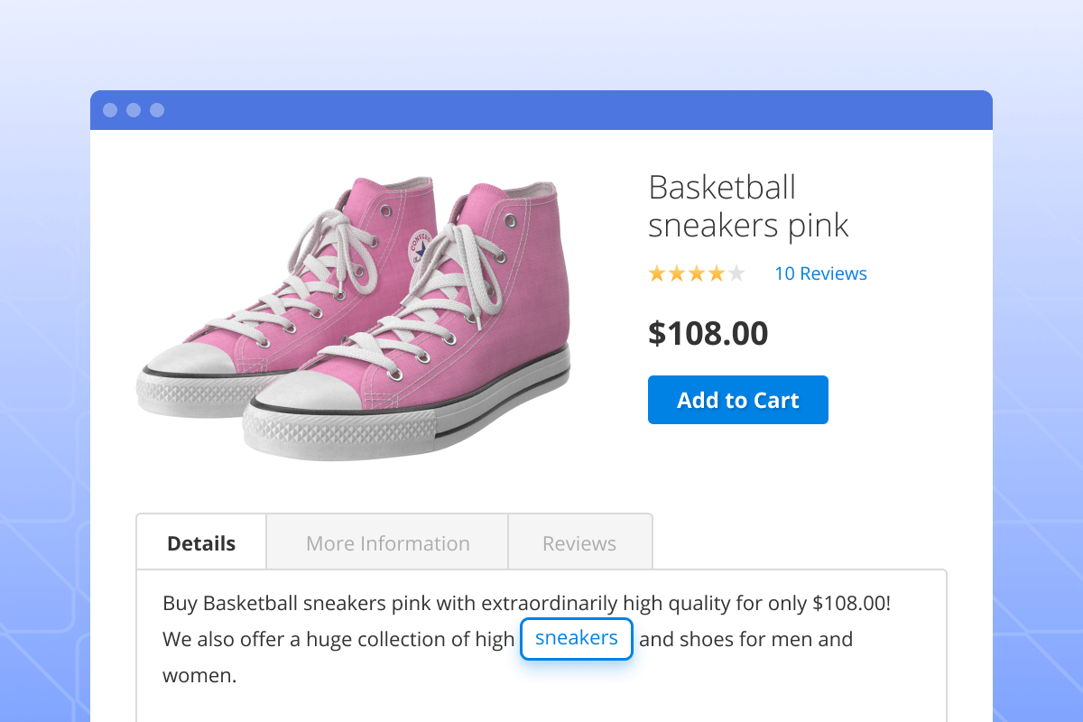
Task: Select the third rating star
Action: [697, 273]
